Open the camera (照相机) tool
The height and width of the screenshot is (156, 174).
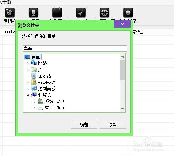tap(10, 13)
